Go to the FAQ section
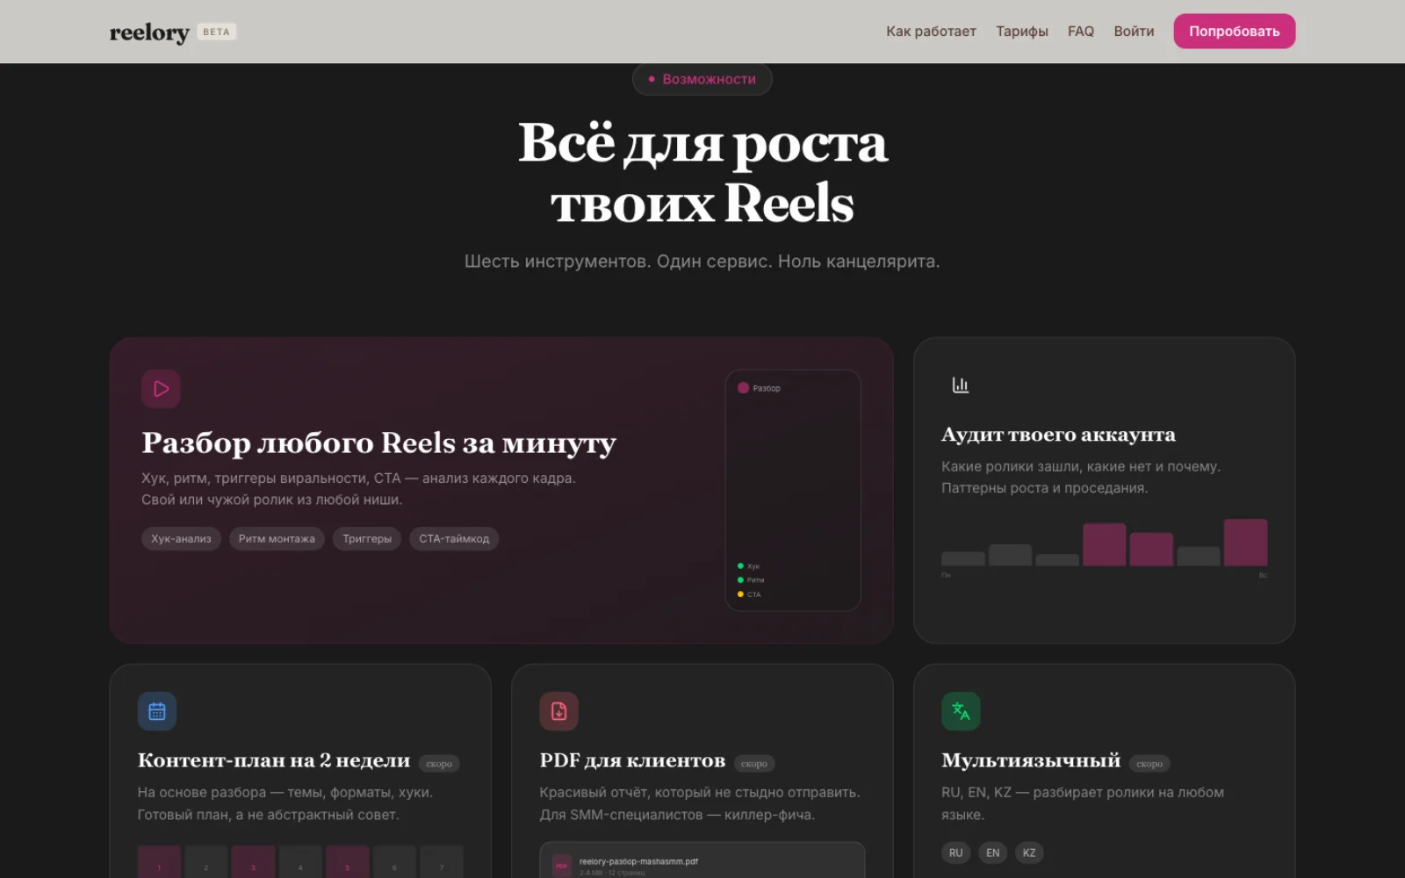 [x=1080, y=31]
